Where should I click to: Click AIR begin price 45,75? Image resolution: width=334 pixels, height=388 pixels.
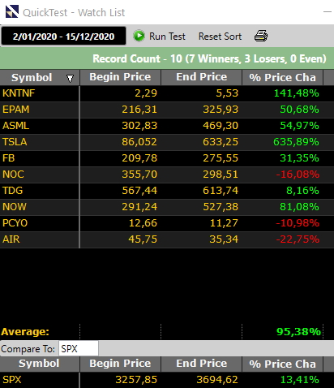[x=143, y=239]
